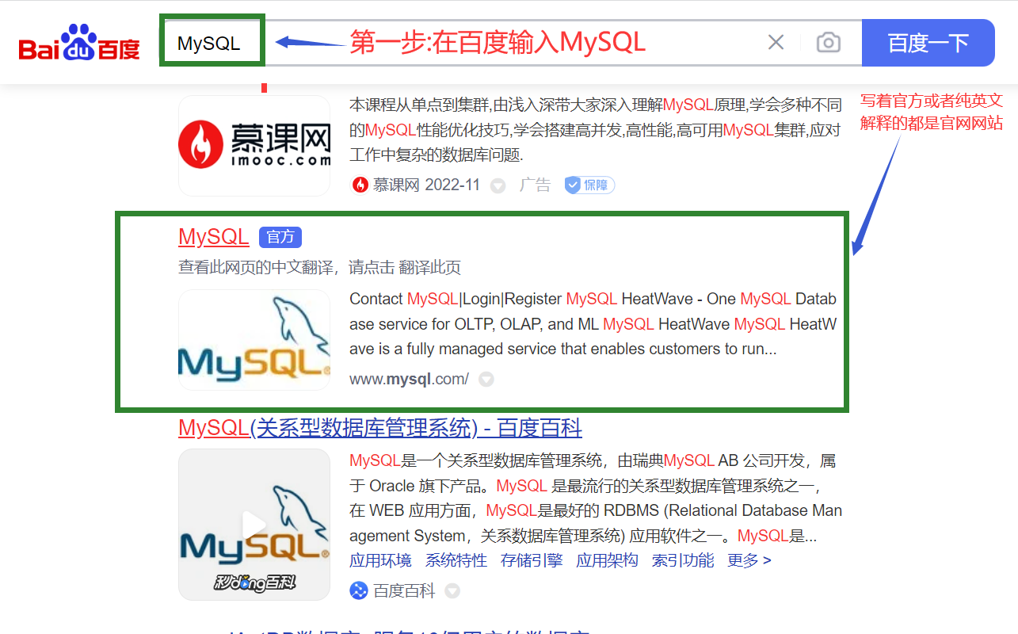
Task: Play the 秒懂百科 MySQL video thumbnail
Action: [254, 525]
